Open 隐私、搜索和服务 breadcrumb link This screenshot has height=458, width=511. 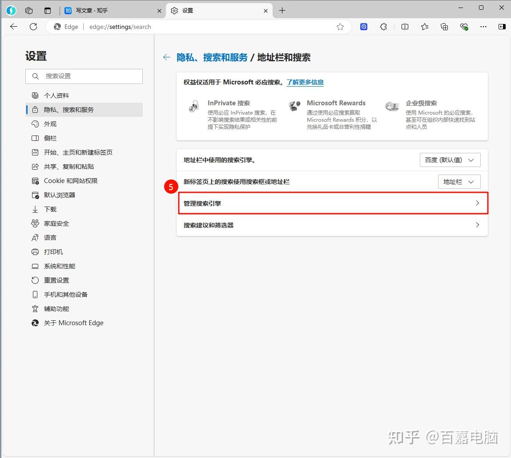(x=212, y=57)
